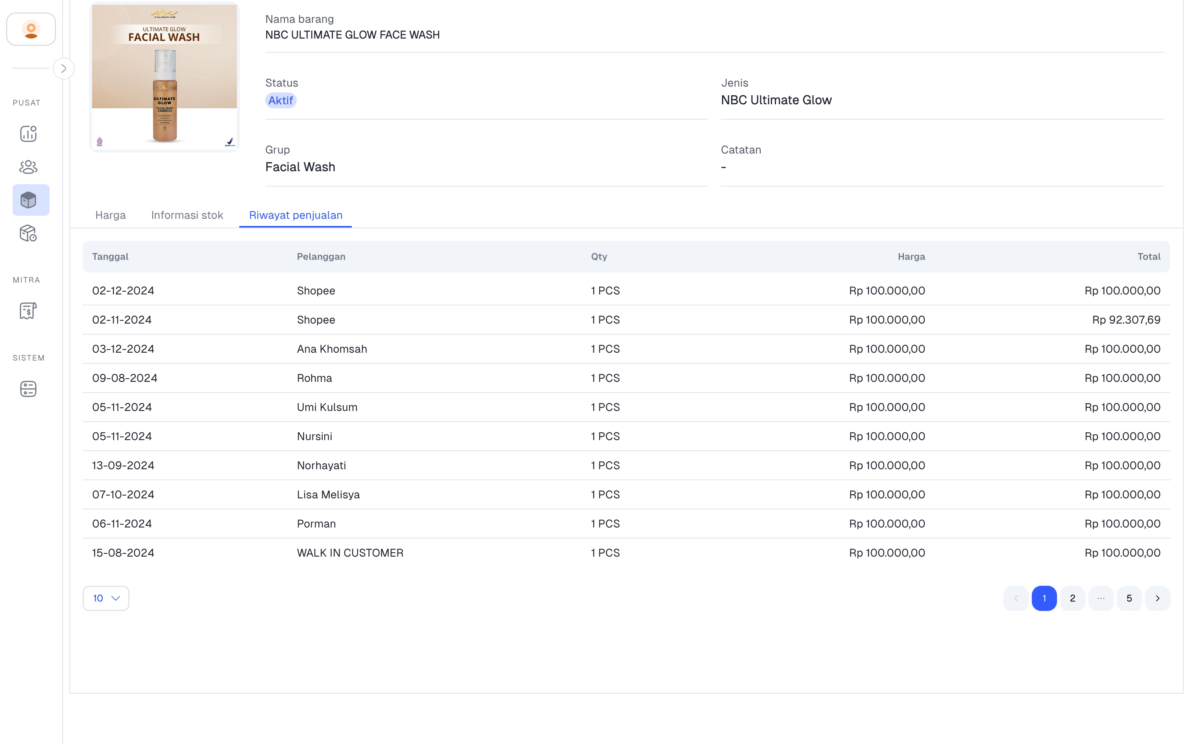Switch to the Informasi stok tab
Viewport: 1190px width, 744px height.
187,215
